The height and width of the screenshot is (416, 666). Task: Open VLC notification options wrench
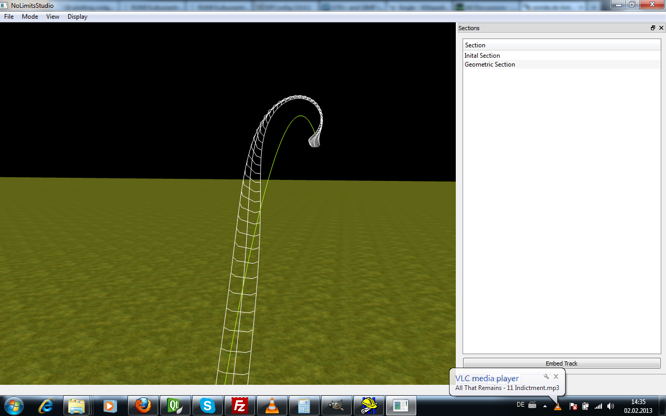546,376
